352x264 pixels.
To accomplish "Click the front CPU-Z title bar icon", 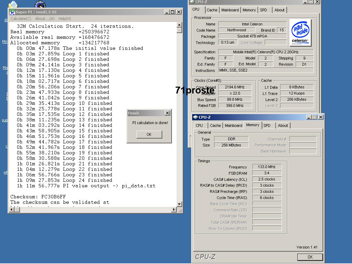I will pos(196,117).
